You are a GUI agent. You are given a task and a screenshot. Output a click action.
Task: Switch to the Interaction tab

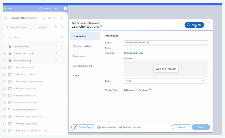pos(85,36)
